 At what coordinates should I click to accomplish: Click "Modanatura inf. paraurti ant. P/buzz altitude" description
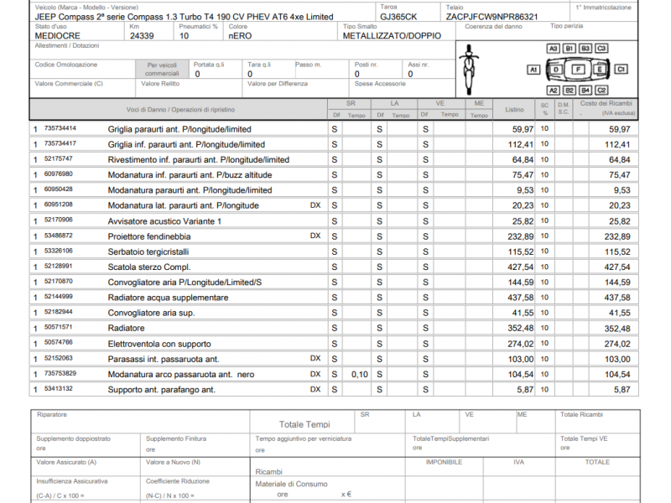coord(190,175)
